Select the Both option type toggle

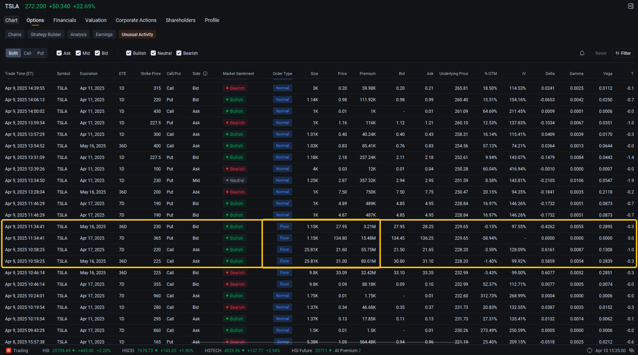pos(13,53)
